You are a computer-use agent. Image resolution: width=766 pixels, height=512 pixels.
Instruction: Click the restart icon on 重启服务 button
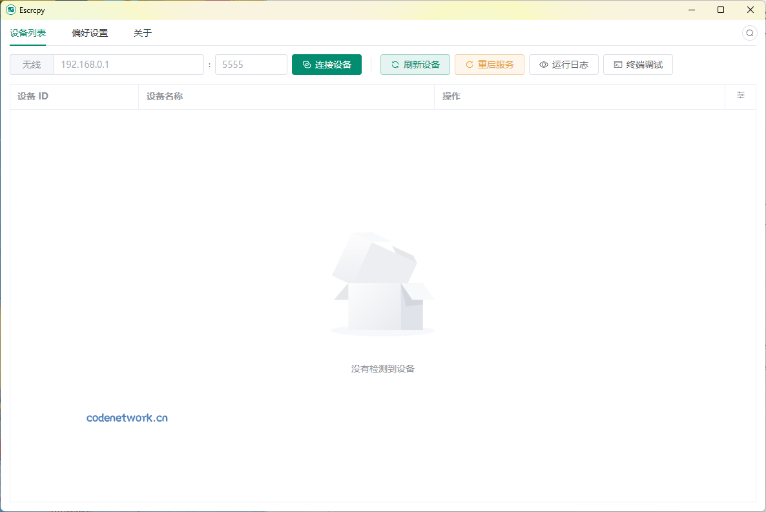pyautogui.click(x=468, y=64)
